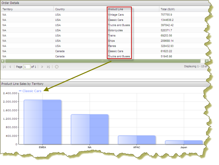Select Planes product line cell
Viewport: 219px width, 165px height.
coord(112,46)
